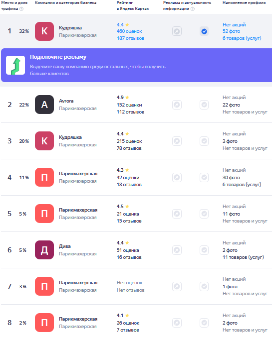Viewport: 272px width, 341px height.
Task: Open the Avrora company logo icon
Action: [44, 105]
